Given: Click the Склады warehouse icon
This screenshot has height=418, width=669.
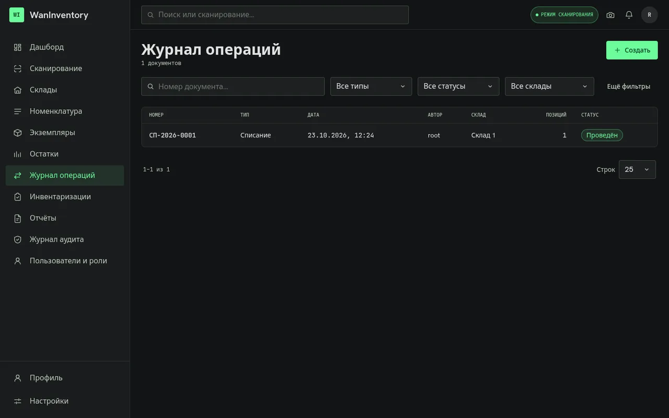Looking at the screenshot, I should tap(18, 90).
